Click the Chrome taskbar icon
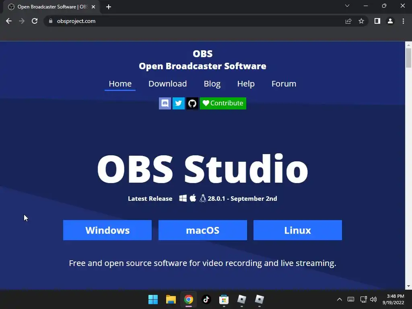 click(x=188, y=299)
